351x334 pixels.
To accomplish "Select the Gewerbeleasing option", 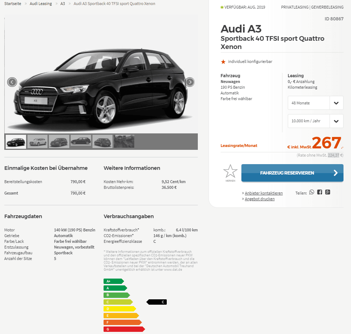I will click(x=327, y=7).
